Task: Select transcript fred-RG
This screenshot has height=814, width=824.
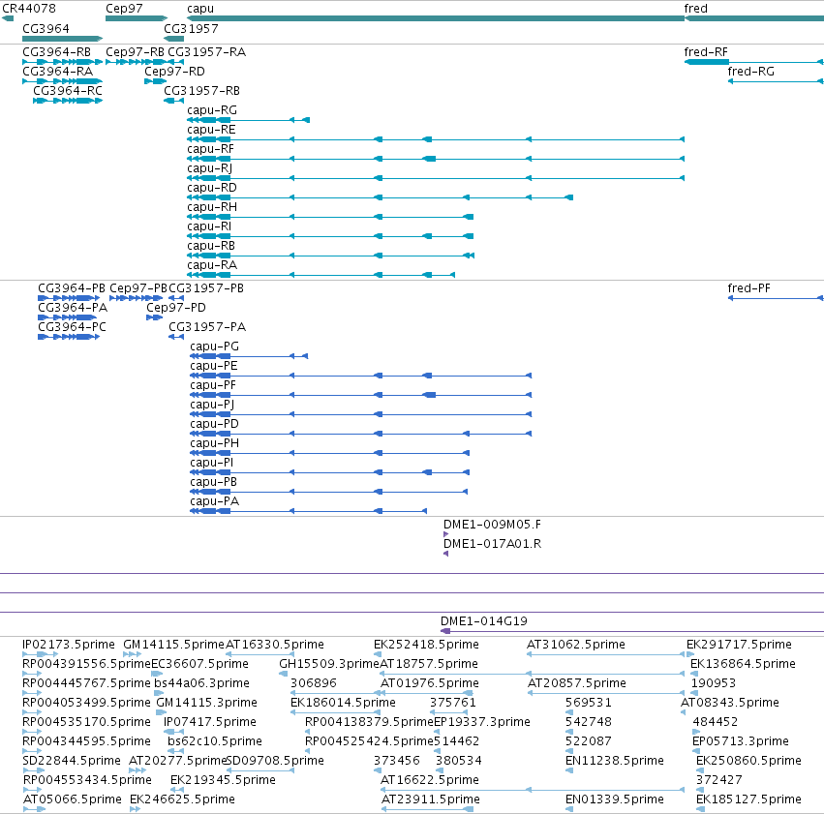Action: [776, 81]
